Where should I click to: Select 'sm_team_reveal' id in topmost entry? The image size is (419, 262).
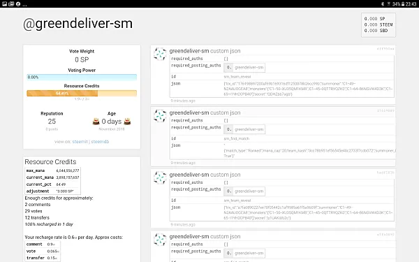[x=237, y=77]
